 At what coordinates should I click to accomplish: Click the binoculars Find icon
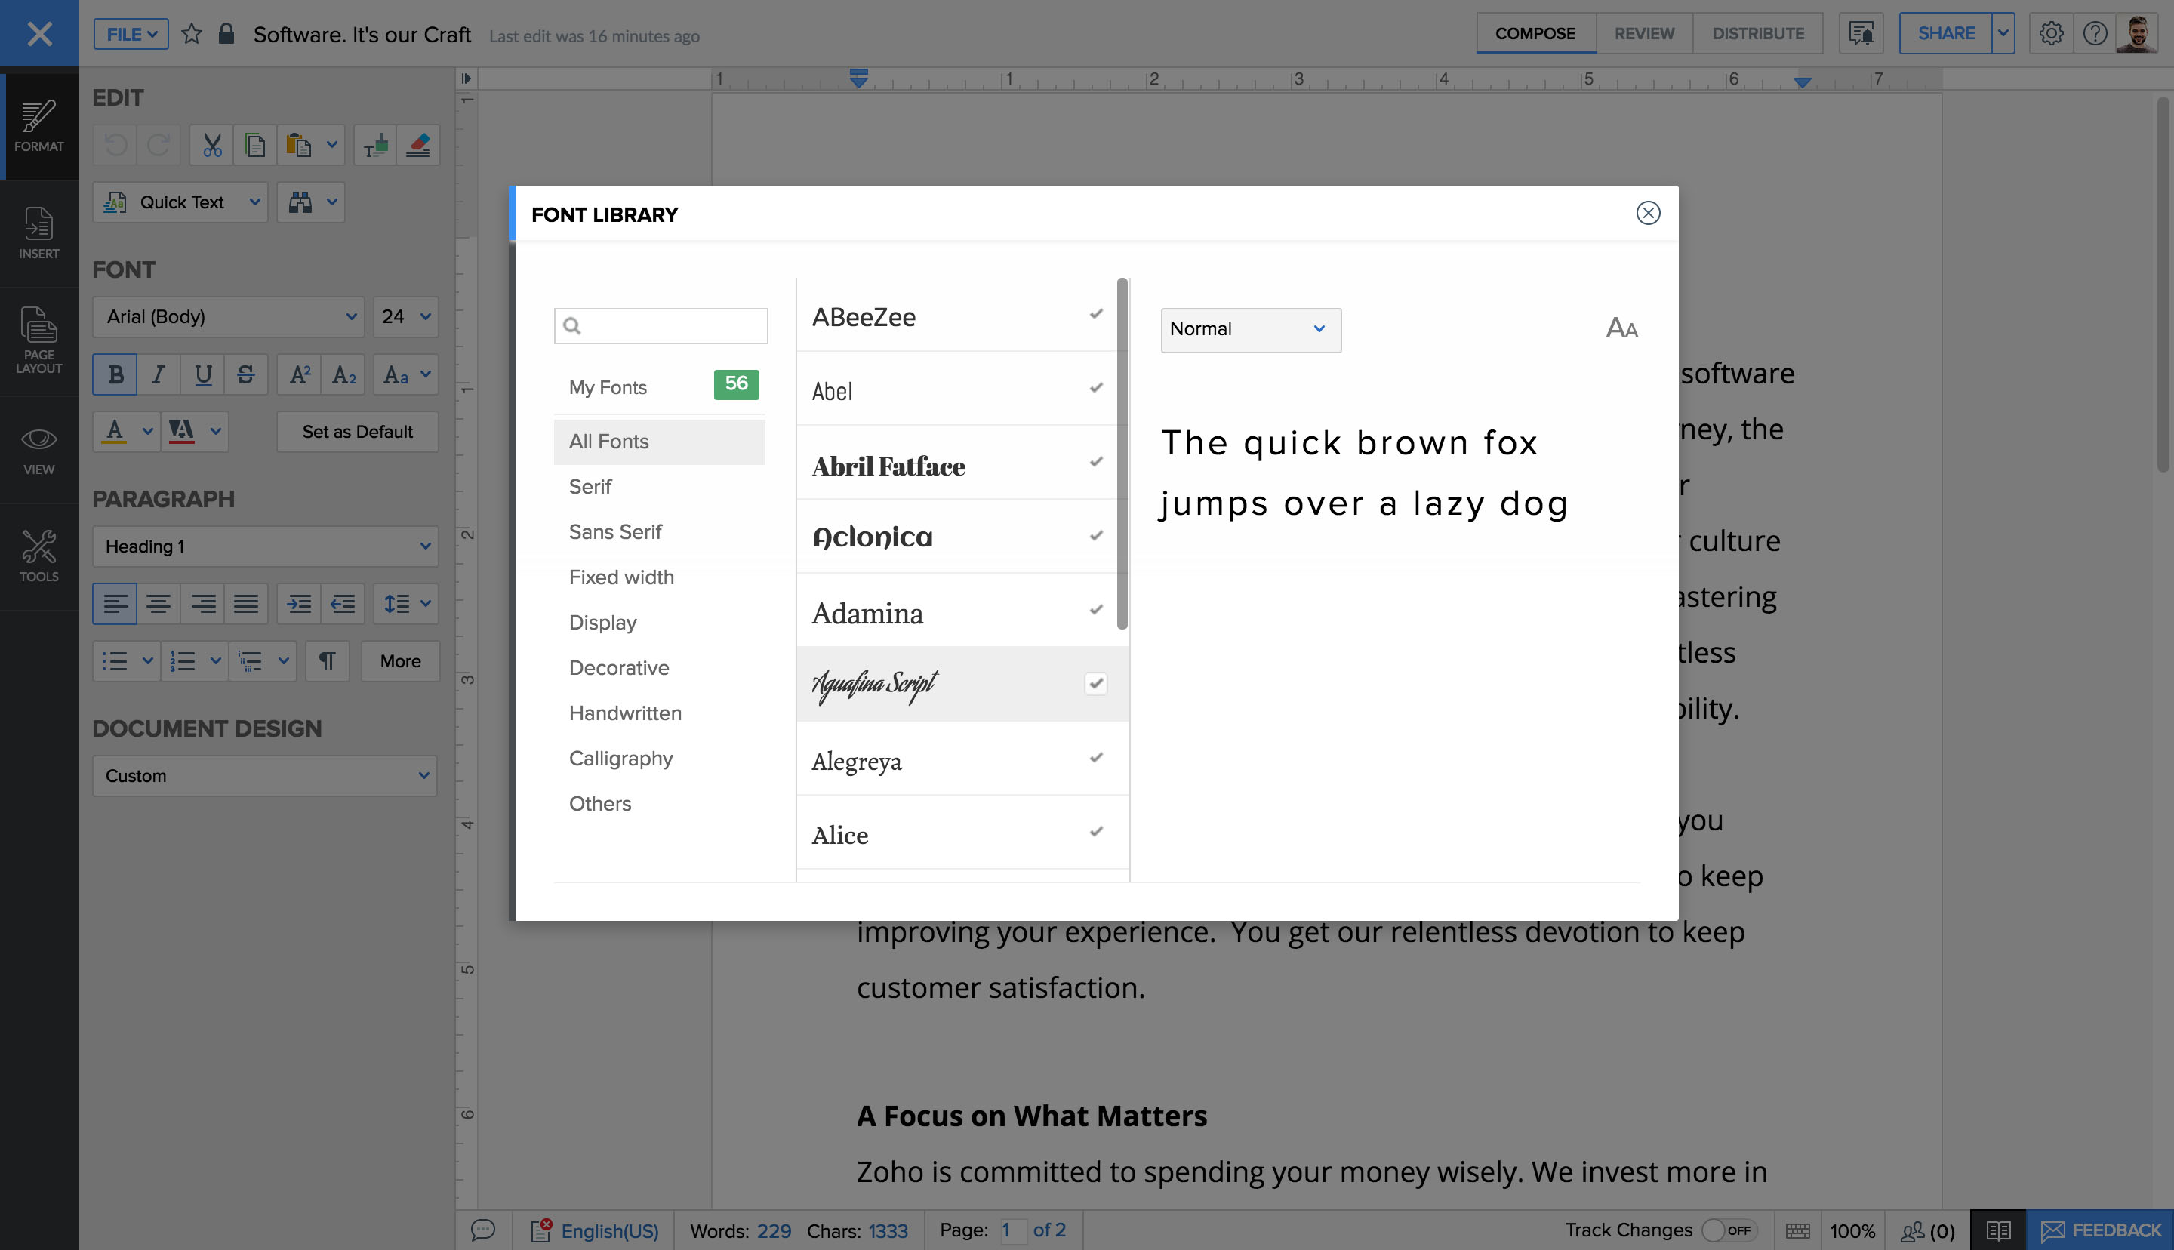[x=300, y=202]
